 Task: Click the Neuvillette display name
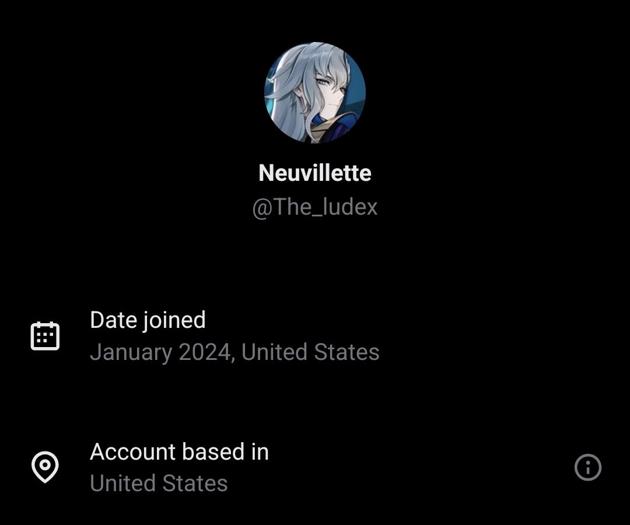click(315, 173)
